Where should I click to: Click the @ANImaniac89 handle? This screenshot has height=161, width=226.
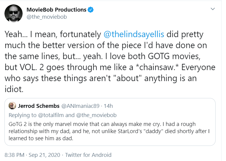(x=80, y=106)
